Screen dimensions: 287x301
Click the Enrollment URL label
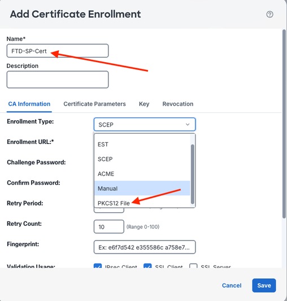pos(31,142)
